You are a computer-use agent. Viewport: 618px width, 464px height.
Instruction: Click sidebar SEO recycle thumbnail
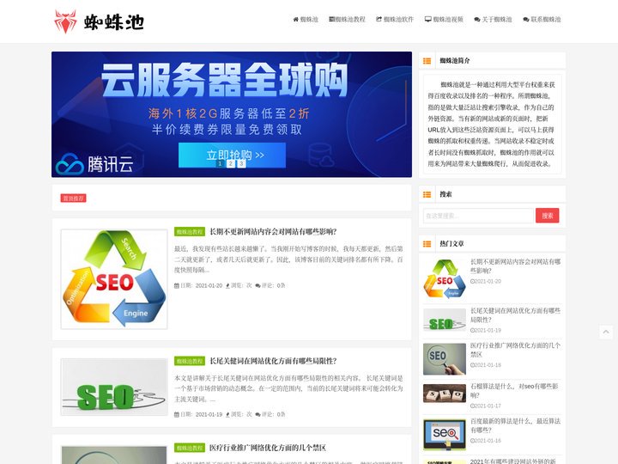(x=445, y=278)
